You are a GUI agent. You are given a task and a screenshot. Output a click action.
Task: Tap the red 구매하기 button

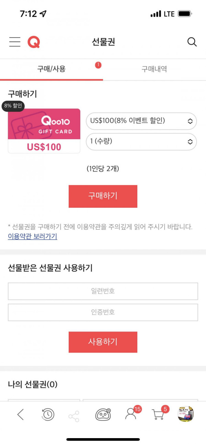point(103,196)
